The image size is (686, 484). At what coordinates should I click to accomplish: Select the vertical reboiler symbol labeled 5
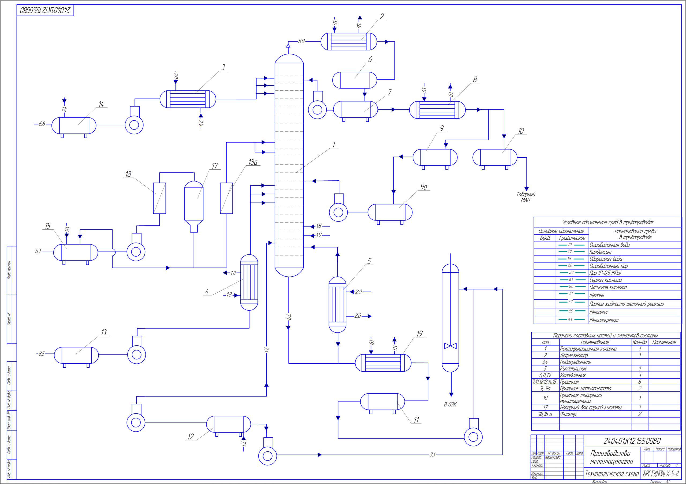(x=337, y=305)
